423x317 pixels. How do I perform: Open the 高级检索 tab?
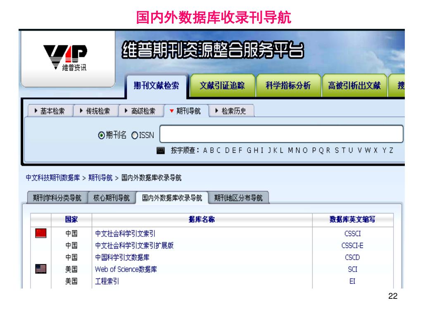(141, 111)
